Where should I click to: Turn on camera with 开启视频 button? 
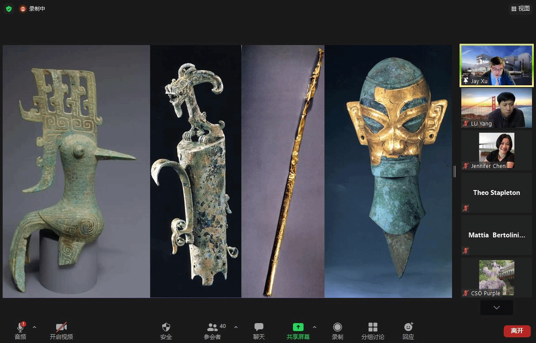tap(61, 328)
